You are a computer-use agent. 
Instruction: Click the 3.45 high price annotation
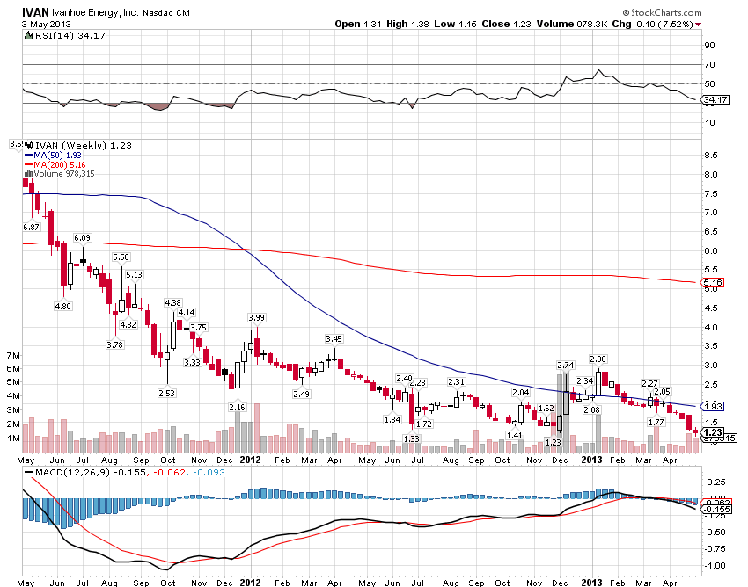334,339
